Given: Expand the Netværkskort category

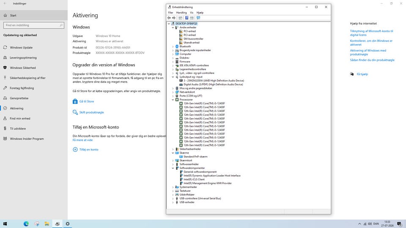Looking at the screenshot, I should point(173,92).
